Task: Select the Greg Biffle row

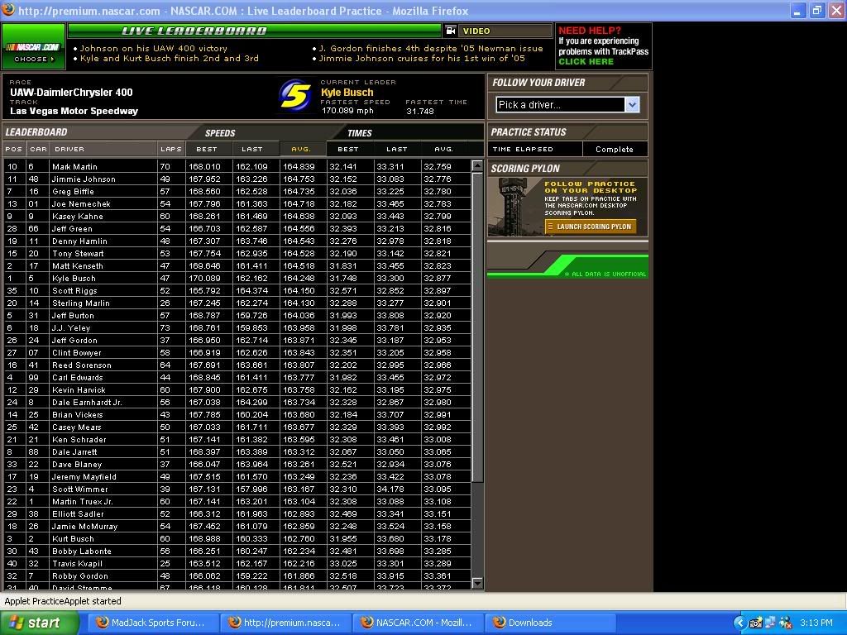Action: [x=237, y=191]
